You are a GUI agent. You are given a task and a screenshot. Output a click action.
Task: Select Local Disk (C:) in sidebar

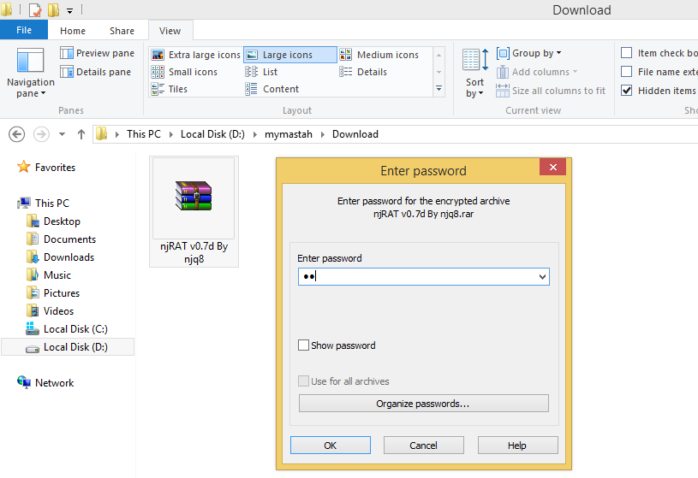click(67, 329)
